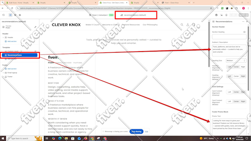Open the Make It Count menu item
The image size is (251, 141).
[92, 25]
